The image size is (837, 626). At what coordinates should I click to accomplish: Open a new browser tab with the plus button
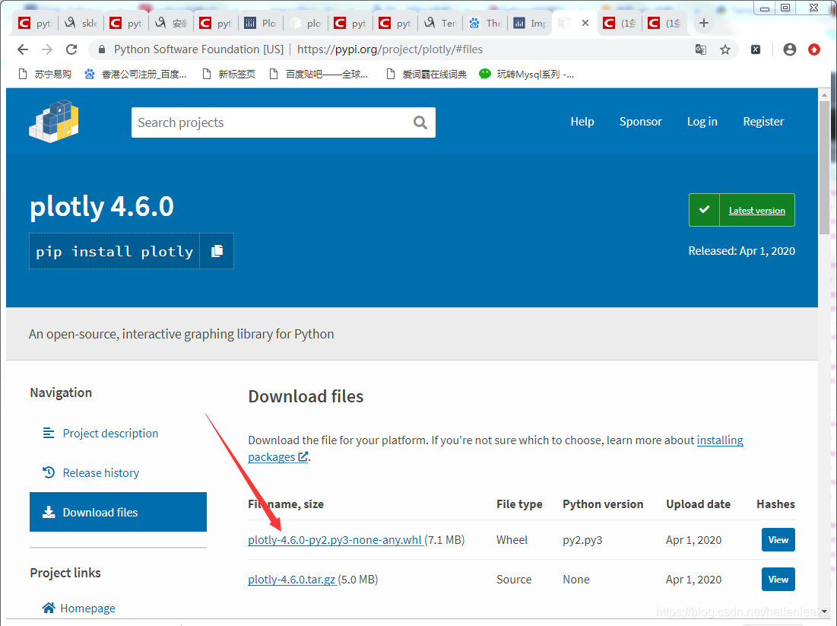pyautogui.click(x=703, y=22)
